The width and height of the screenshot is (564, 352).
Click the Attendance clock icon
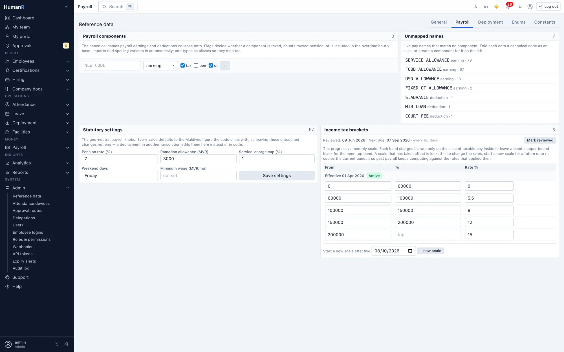[x=7, y=104]
